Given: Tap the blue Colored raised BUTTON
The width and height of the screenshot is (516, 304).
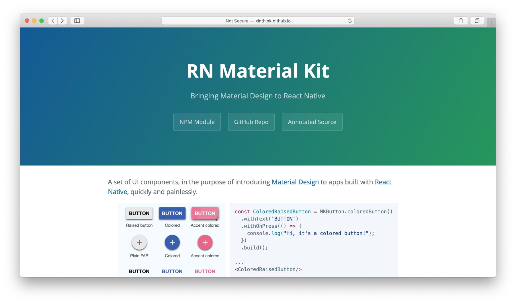Looking at the screenshot, I should coord(172,213).
